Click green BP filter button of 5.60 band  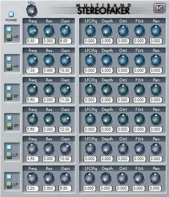coord(9,126)
